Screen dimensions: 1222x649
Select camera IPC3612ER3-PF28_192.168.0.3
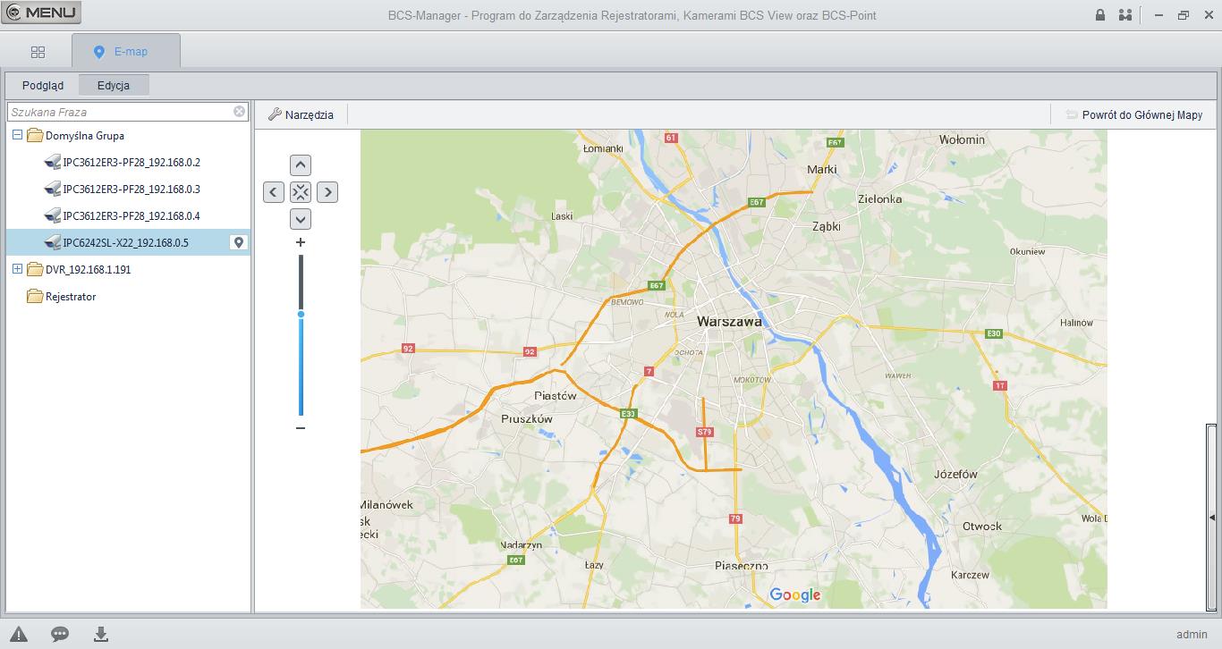[x=132, y=190]
